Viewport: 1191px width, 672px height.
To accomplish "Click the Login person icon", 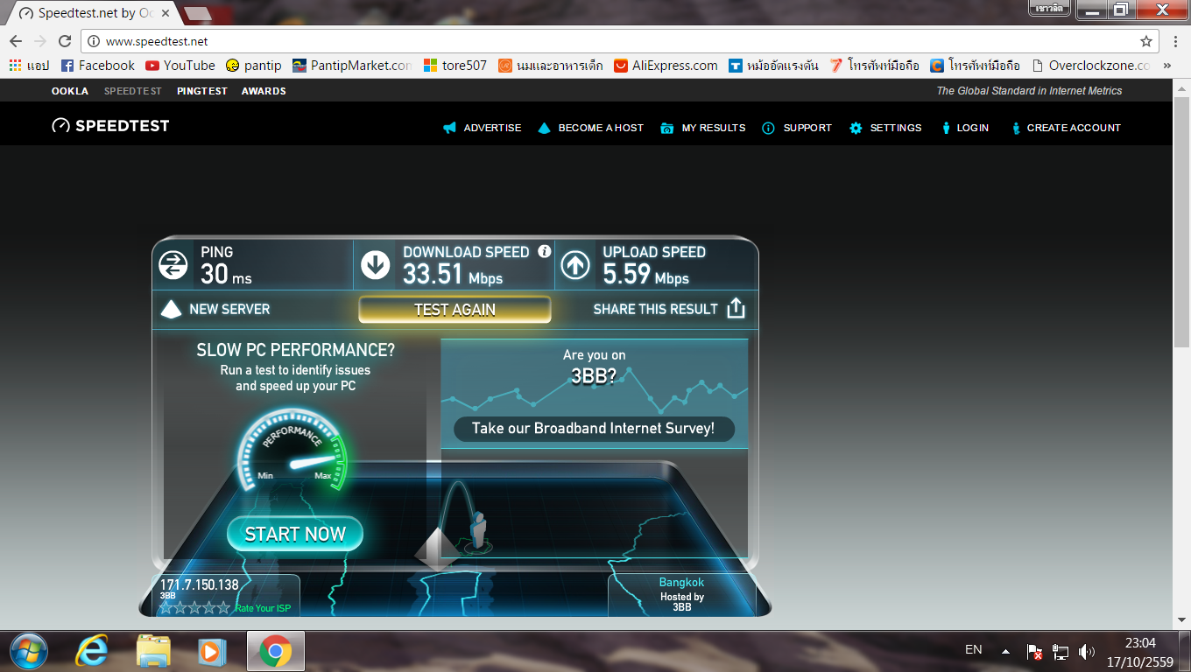I will click(x=946, y=128).
